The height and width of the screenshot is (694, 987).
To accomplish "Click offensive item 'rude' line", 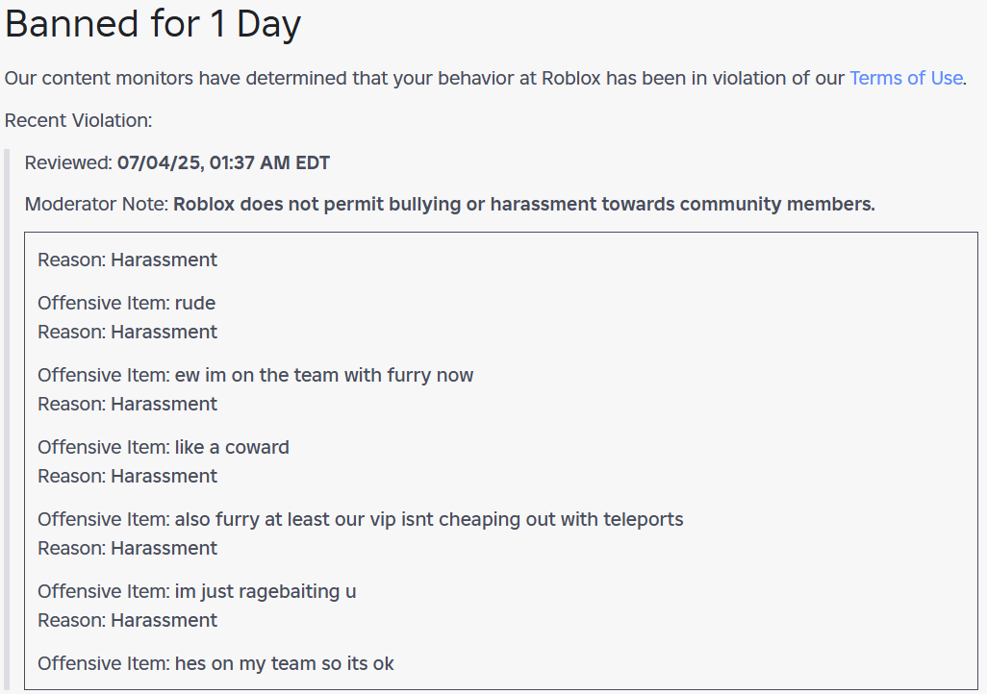I will tap(127, 304).
